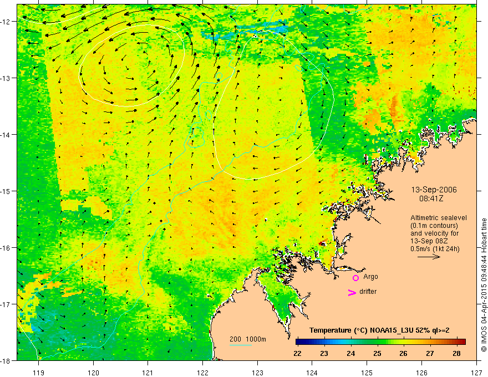Click the latitude axis label -14
The width and height of the screenshot is (488, 377).
[x=6, y=135]
